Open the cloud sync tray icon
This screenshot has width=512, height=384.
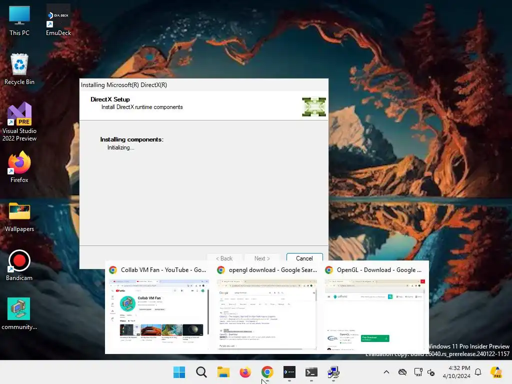tap(402, 372)
